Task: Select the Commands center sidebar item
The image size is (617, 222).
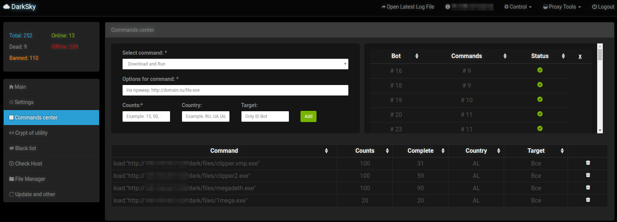Action: (x=51, y=118)
